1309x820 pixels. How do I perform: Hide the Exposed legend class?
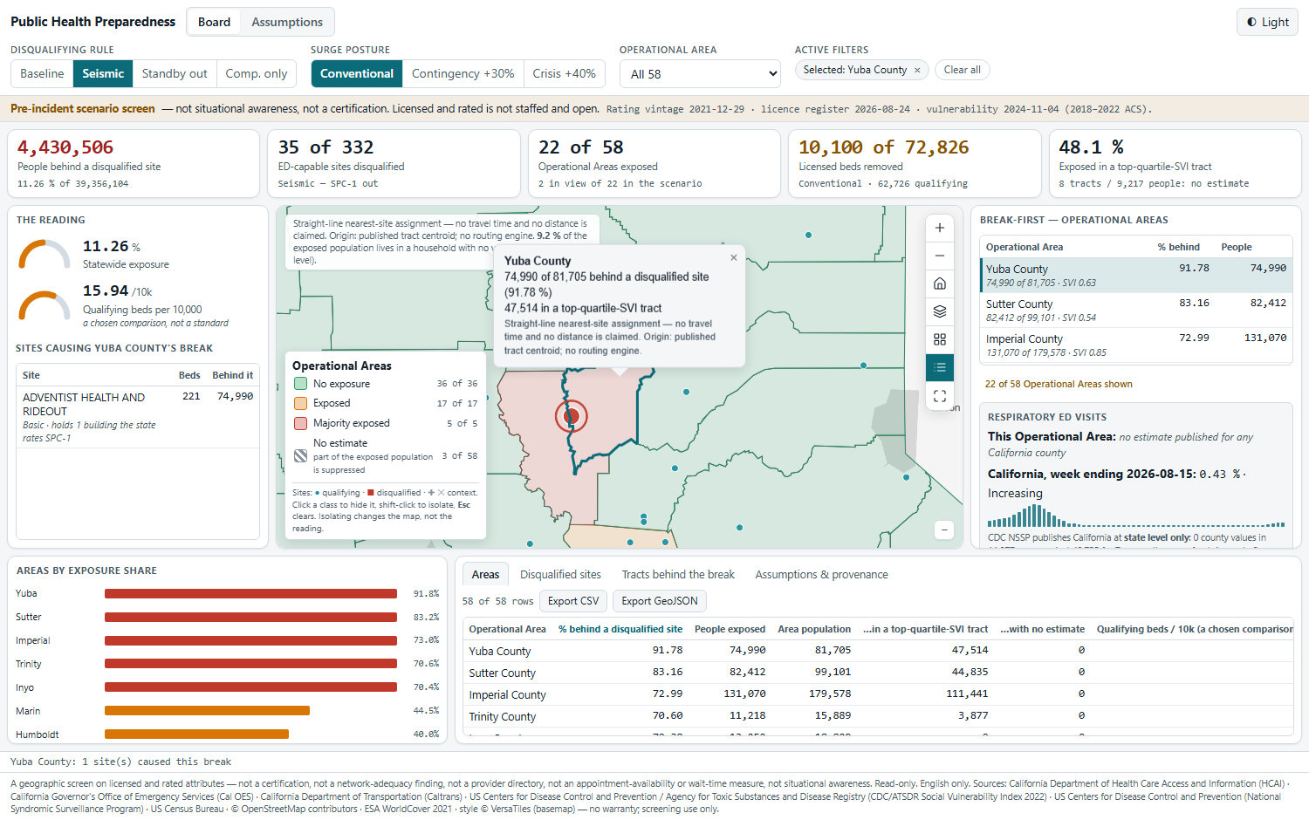click(385, 403)
